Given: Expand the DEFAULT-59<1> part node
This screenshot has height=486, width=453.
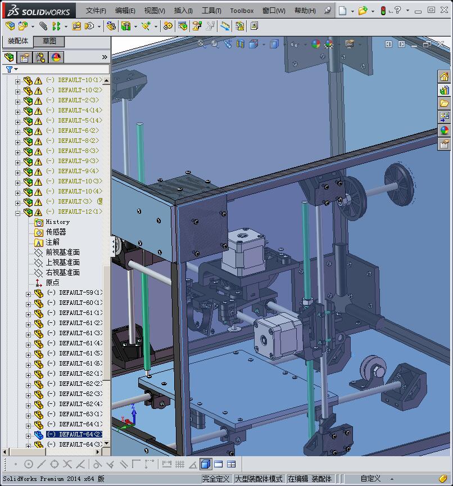Looking at the screenshot, I should pos(28,294).
